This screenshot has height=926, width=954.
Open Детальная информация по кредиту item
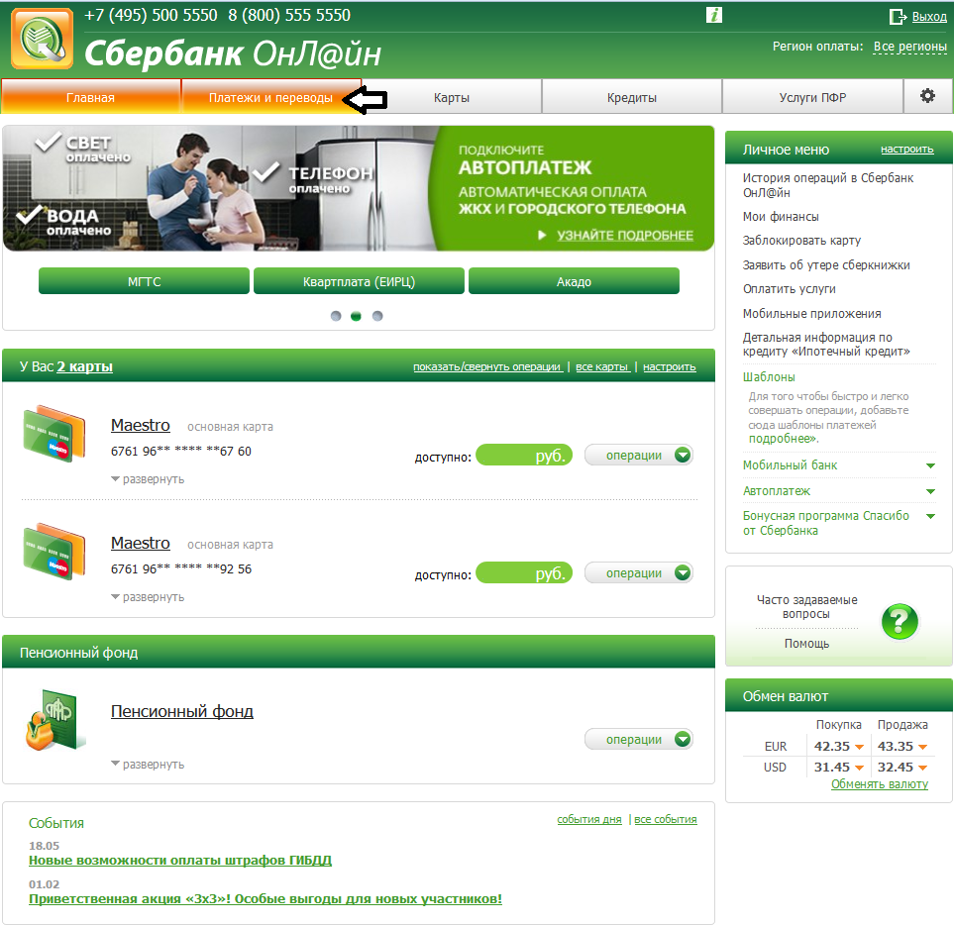point(826,345)
